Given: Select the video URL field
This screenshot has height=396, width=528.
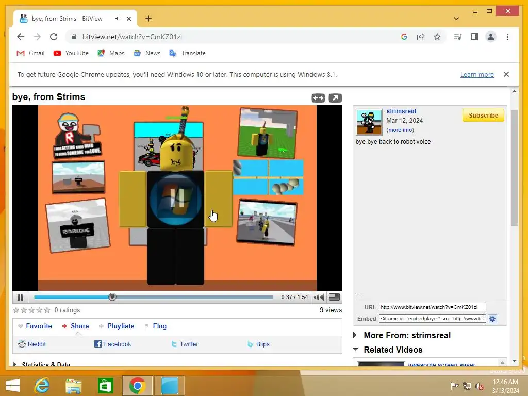Looking at the screenshot, I should click(433, 307).
